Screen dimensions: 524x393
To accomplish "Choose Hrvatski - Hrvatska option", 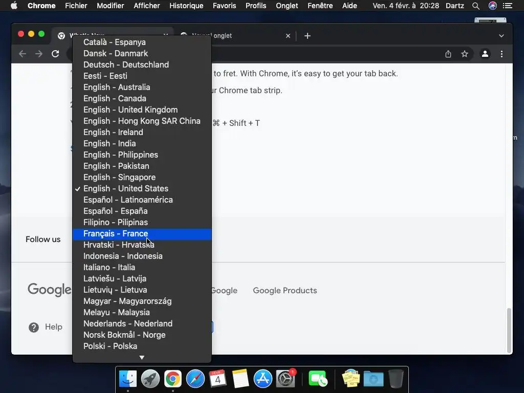I will pyautogui.click(x=142, y=245).
